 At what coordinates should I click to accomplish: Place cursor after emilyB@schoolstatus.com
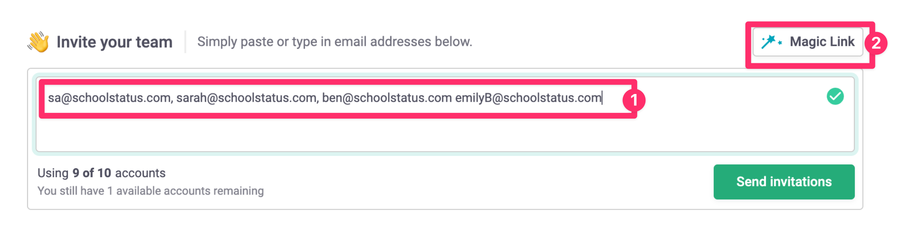(602, 98)
